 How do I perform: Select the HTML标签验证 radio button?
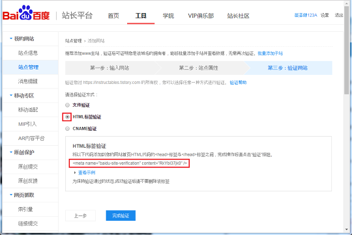[67, 117]
